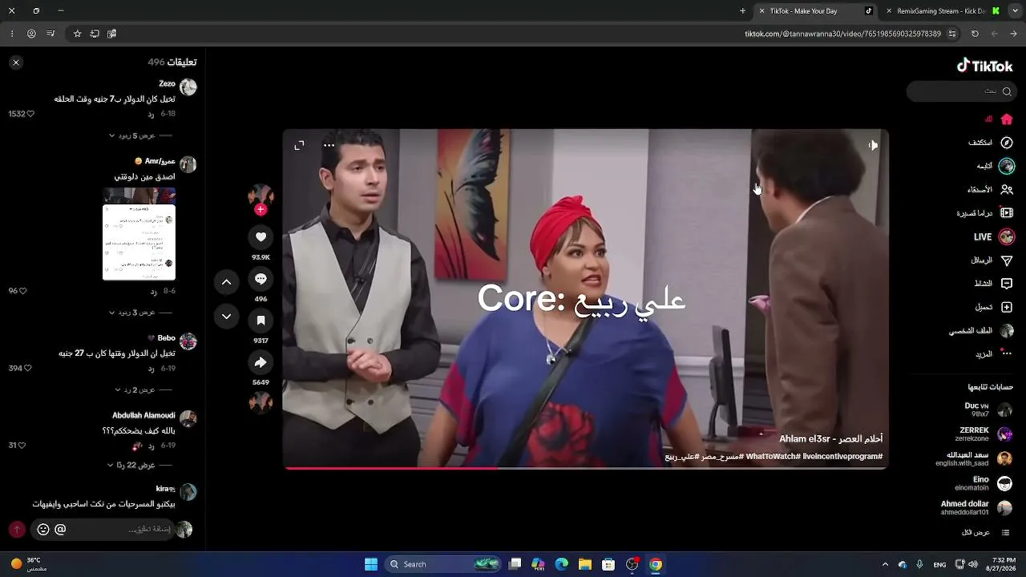Expand 5 replies under Zezo's comment

(141, 135)
